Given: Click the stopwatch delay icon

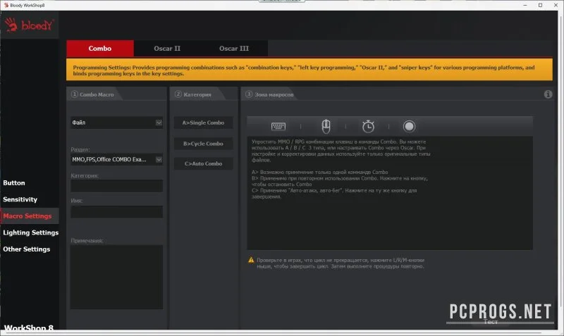Looking at the screenshot, I should pyautogui.click(x=368, y=126).
